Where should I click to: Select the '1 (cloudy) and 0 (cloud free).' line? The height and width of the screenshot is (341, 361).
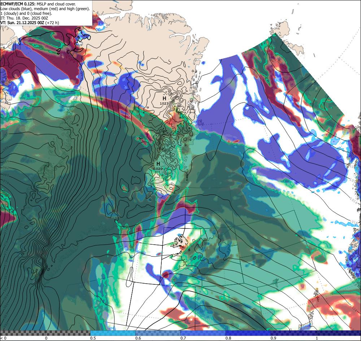coord(26,13)
